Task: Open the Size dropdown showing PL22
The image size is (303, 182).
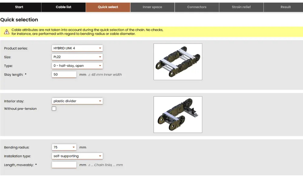Action: [x=77, y=57]
